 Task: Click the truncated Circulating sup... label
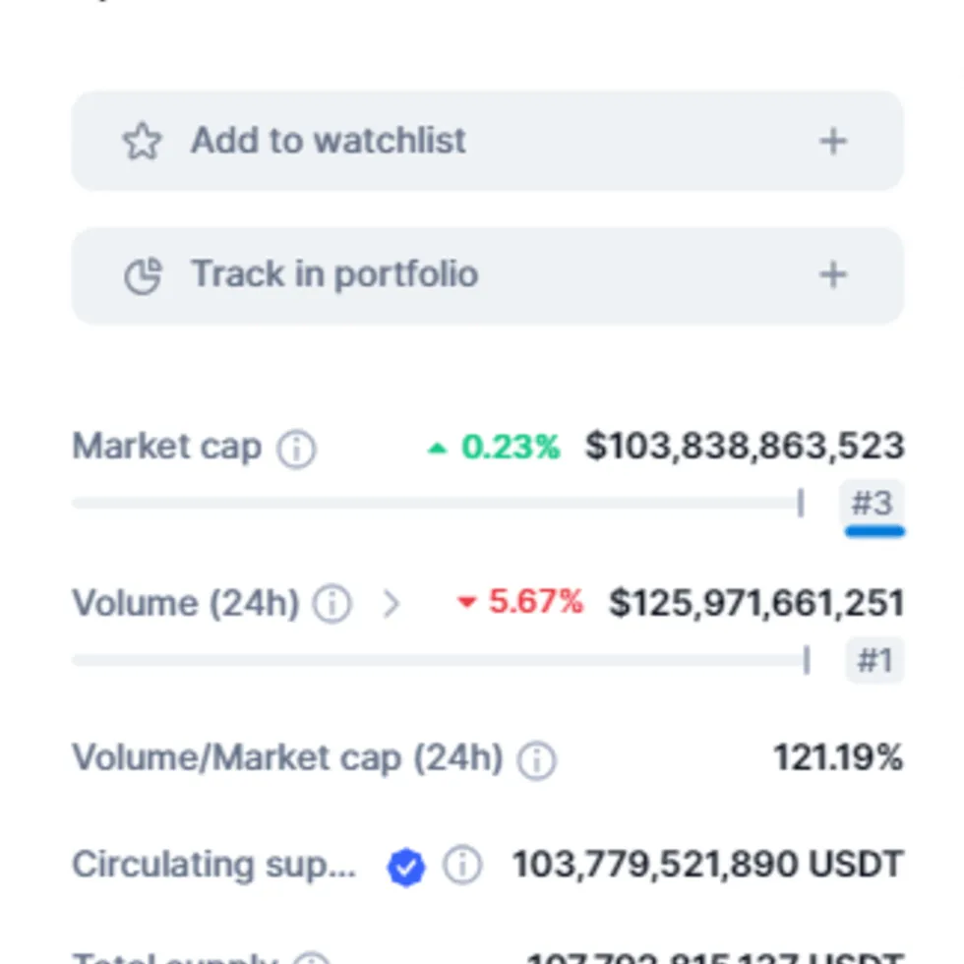pos(214,866)
